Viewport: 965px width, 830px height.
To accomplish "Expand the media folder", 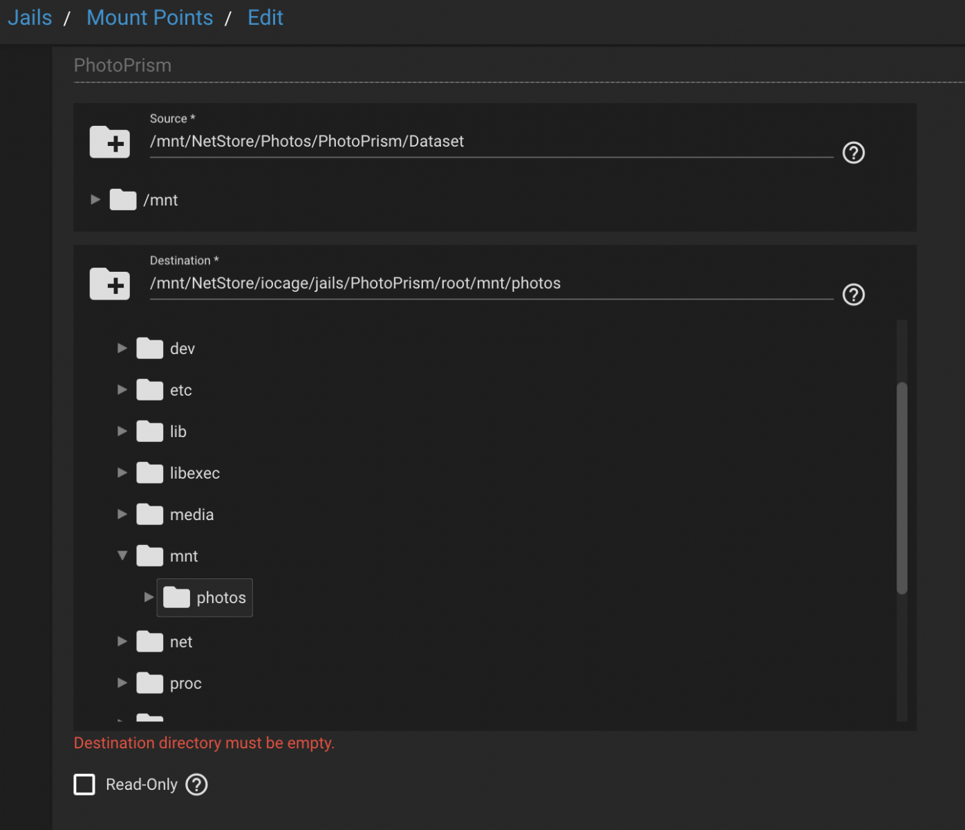I will point(122,514).
